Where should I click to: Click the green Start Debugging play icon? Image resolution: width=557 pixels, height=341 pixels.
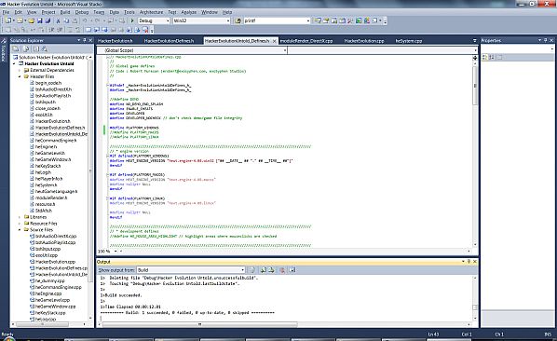[x=132, y=20]
